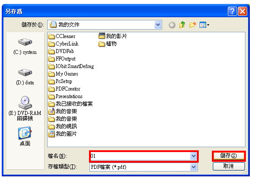Go up one folder level
This screenshot has width=256, height=179.
[182, 25]
